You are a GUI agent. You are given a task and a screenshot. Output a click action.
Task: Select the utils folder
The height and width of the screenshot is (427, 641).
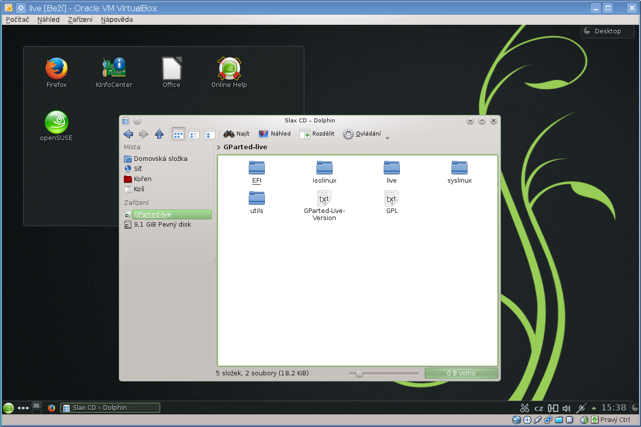tap(257, 202)
